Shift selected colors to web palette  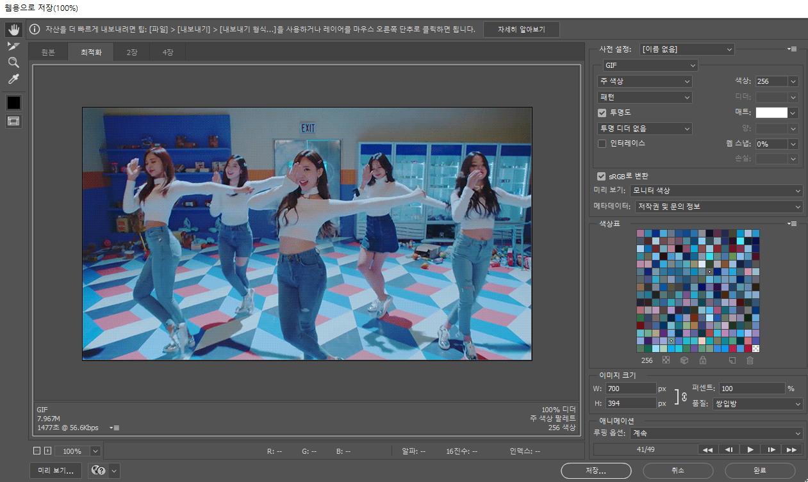tap(684, 360)
